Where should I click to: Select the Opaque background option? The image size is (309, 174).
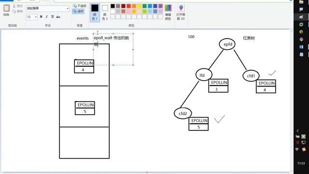click(x=80, y=6)
